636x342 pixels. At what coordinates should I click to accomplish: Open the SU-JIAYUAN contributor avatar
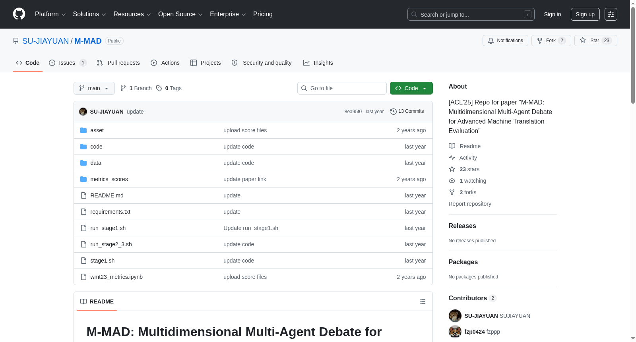pyautogui.click(x=455, y=316)
